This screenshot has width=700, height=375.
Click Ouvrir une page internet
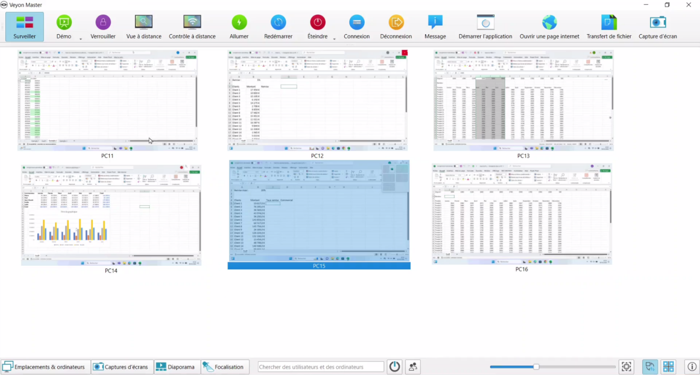pyautogui.click(x=549, y=23)
